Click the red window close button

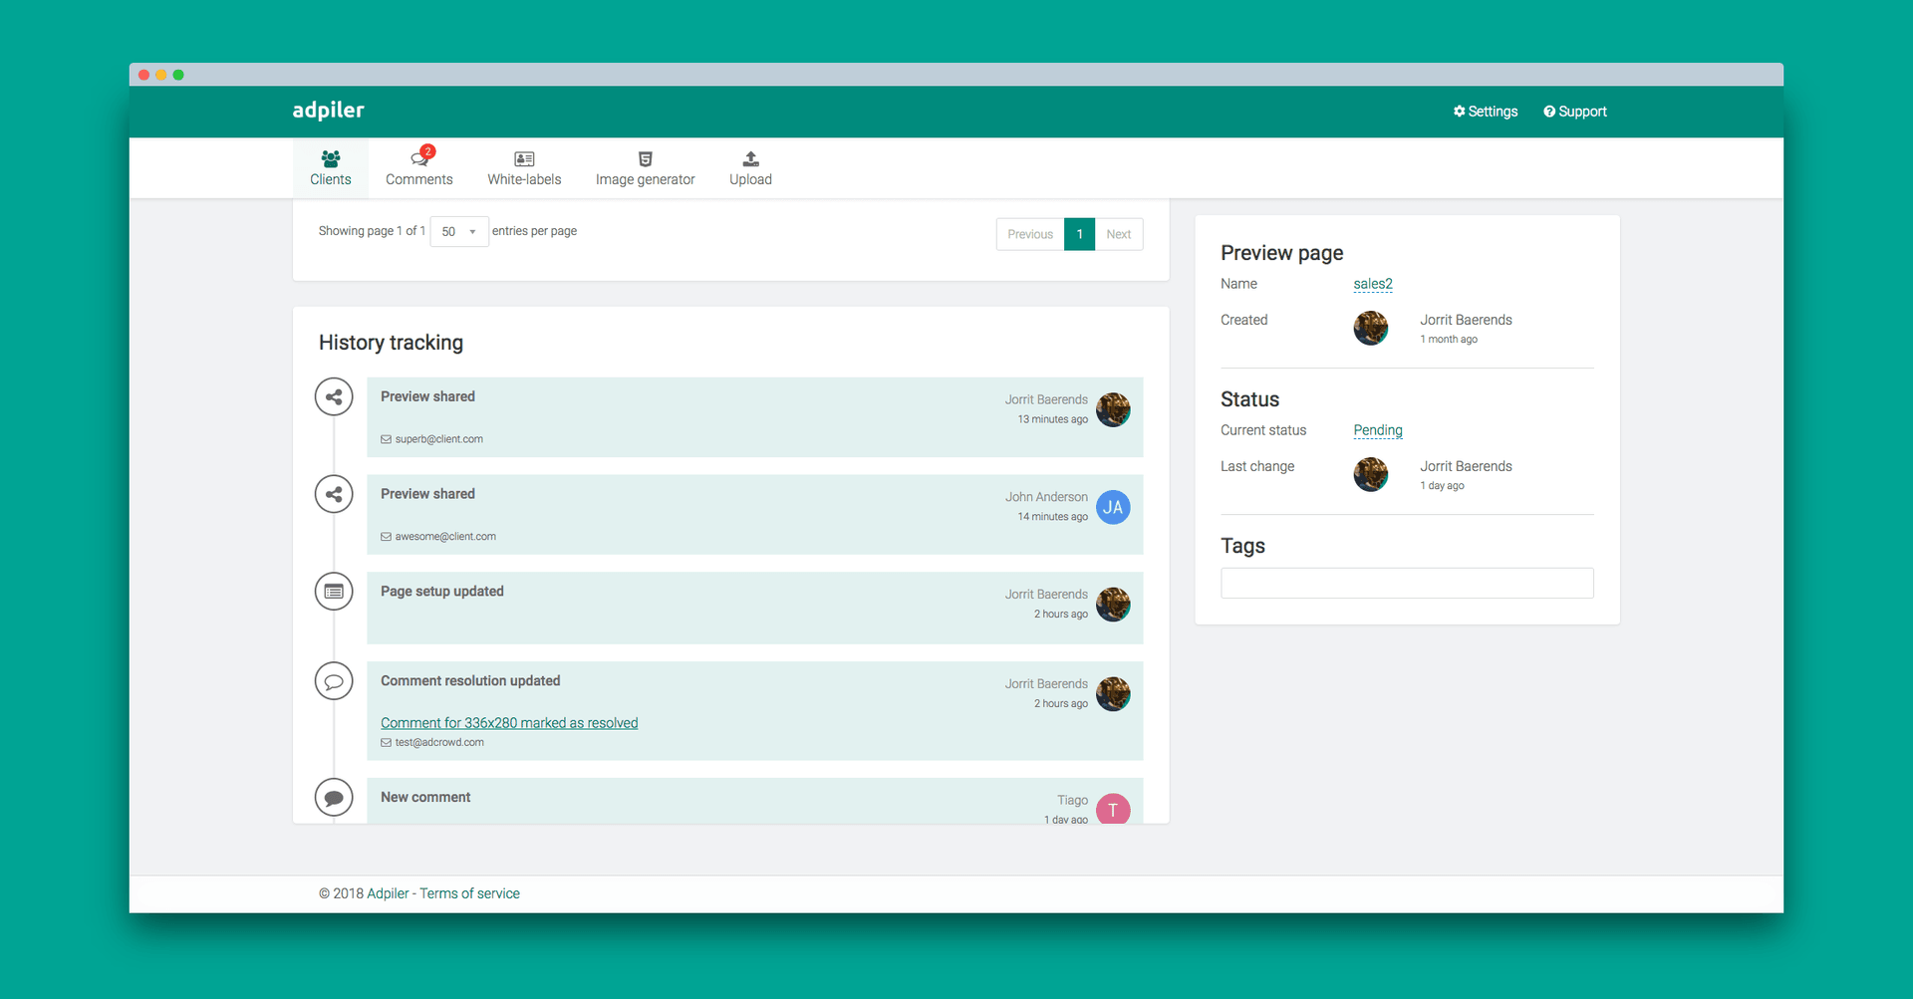(144, 75)
